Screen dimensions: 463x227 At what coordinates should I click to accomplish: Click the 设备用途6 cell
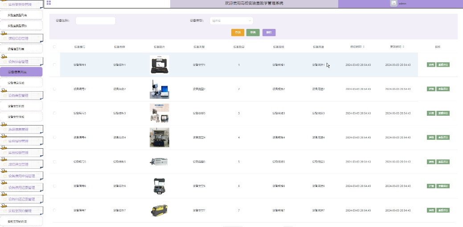318,186
